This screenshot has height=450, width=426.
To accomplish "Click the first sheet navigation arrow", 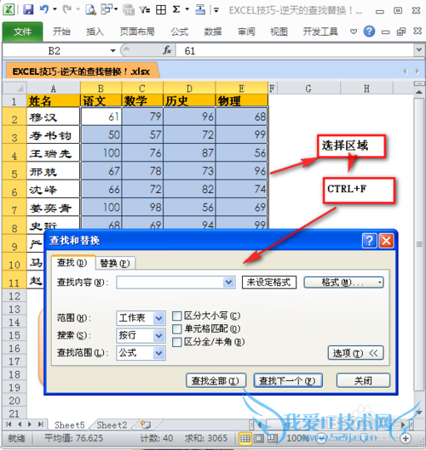I will point(9,424).
